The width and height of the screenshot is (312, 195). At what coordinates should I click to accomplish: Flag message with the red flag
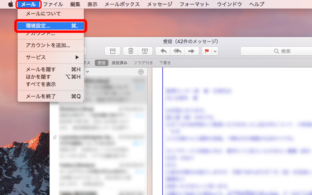click(207, 51)
